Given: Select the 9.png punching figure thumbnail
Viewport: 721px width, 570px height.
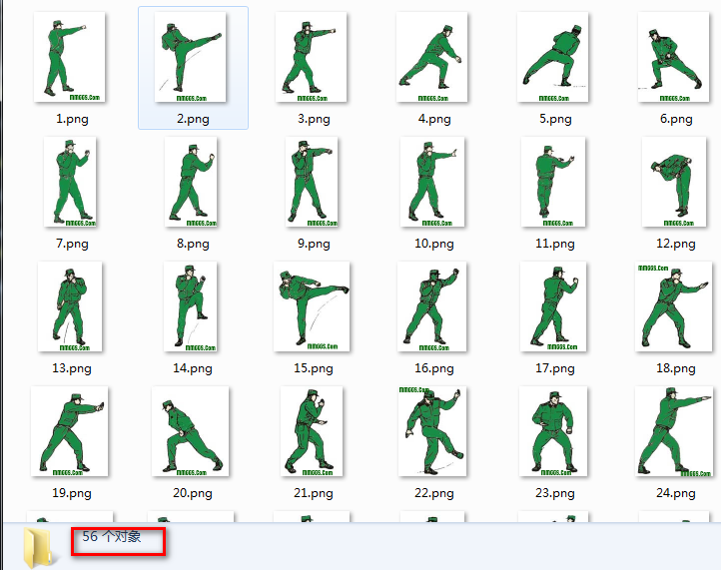Looking at the screenshot, I should [312, 182].
